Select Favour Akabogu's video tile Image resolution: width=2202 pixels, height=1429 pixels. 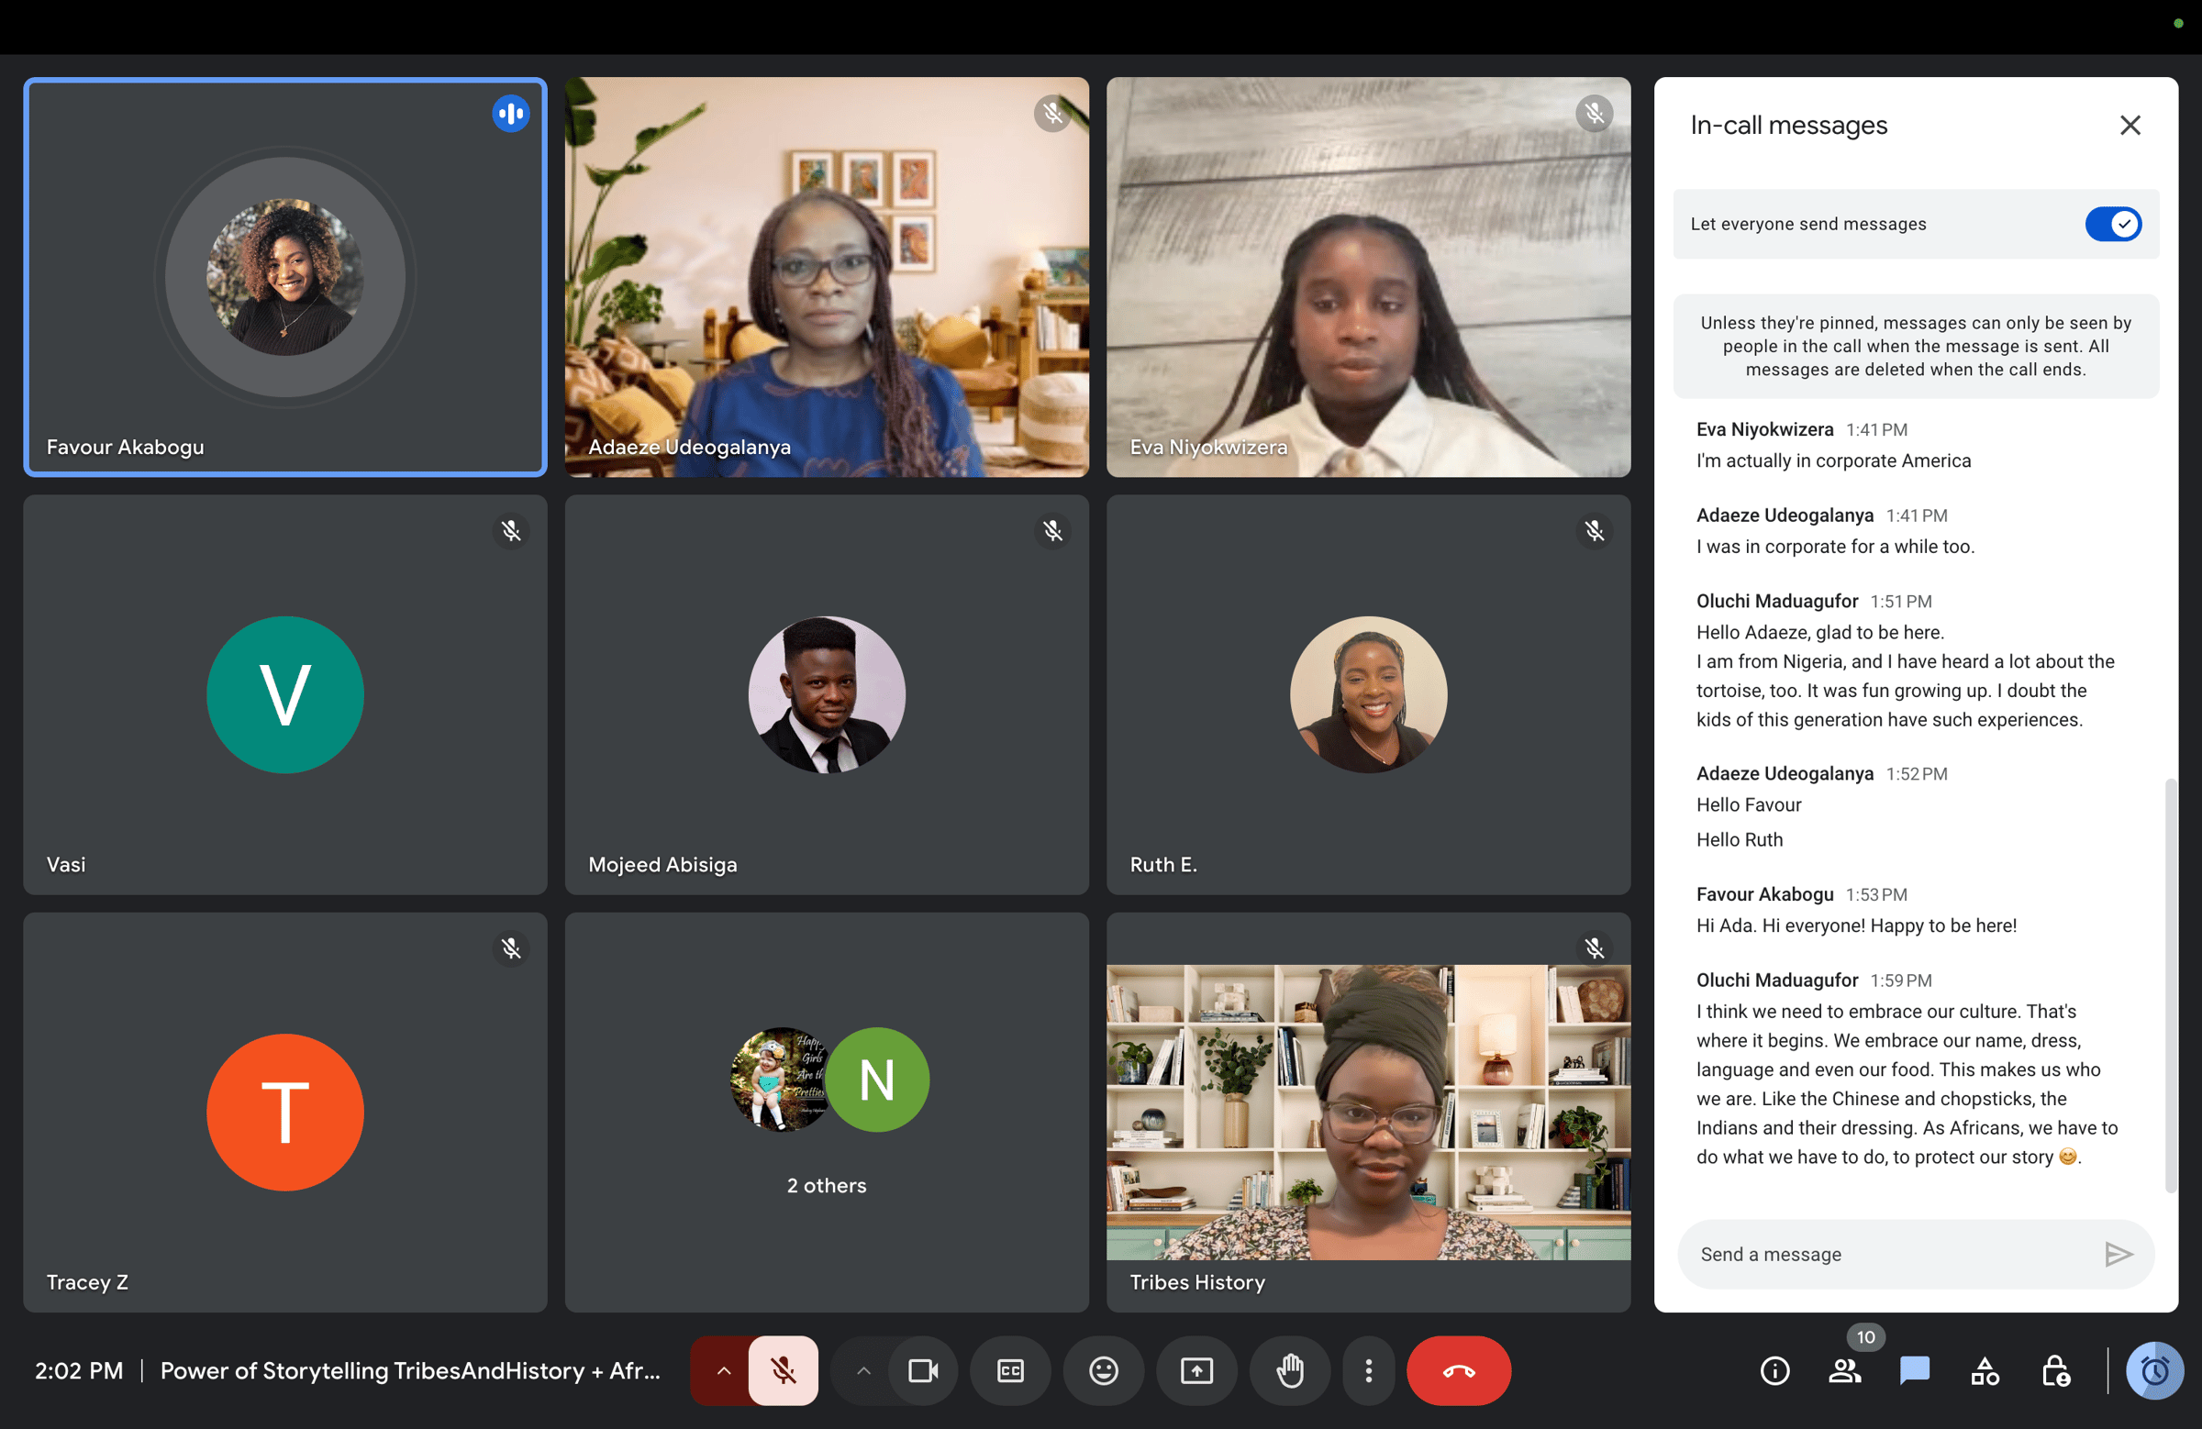tap(285, 277)
